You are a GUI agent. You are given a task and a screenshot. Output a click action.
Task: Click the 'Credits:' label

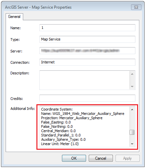click(x=17, y=99)
